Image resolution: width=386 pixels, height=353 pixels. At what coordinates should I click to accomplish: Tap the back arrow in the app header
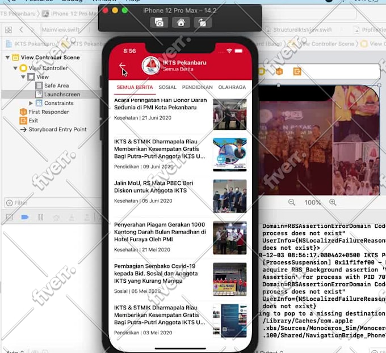click(123, 66)
